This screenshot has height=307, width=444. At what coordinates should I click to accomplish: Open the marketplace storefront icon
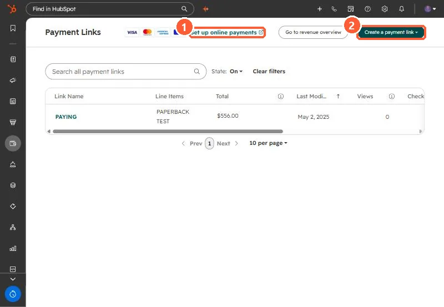(x=351, y=9)
